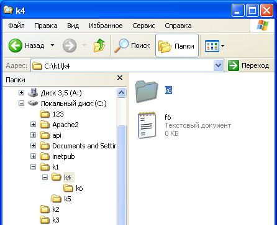
Task: Open the Сервис menu
Action: click(x=143, y=26)
